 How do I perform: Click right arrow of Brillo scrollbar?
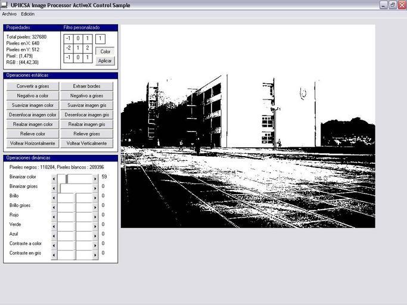[x=95, y=197]
